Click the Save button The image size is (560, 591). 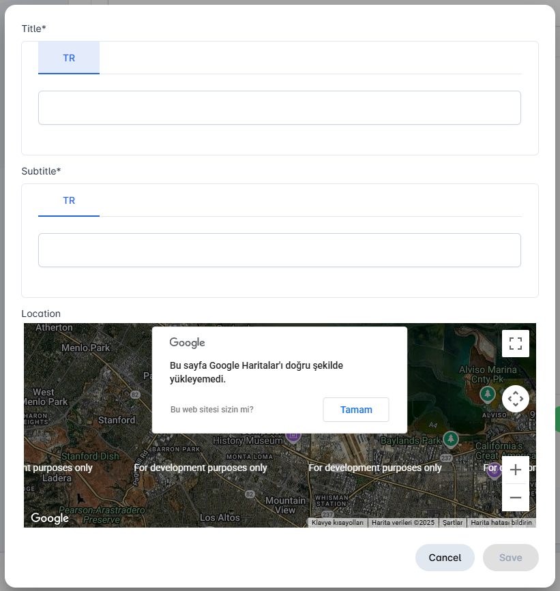coord(511,558)
